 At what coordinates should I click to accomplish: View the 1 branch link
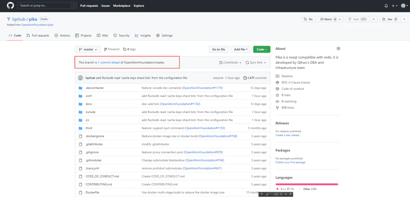[112, 49]
